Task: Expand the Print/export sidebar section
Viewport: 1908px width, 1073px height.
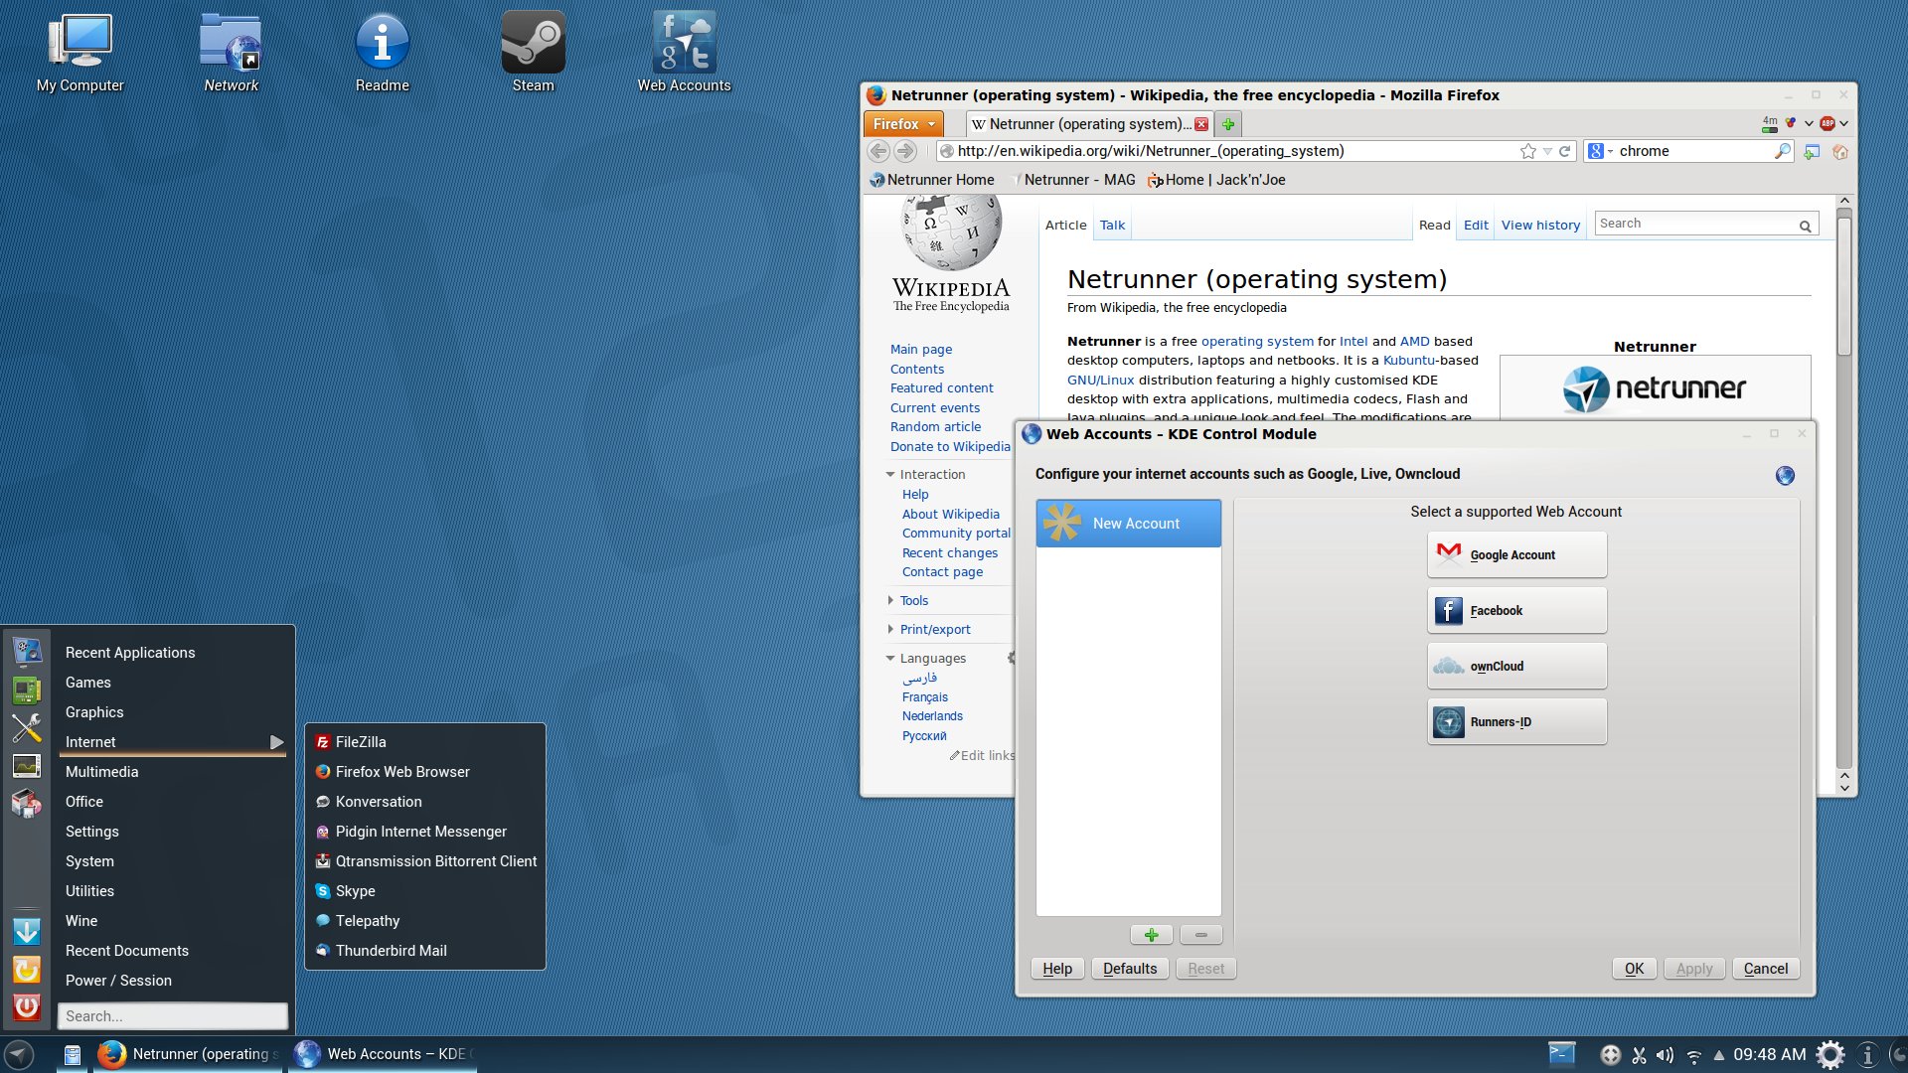Action: tap(890, 629)
